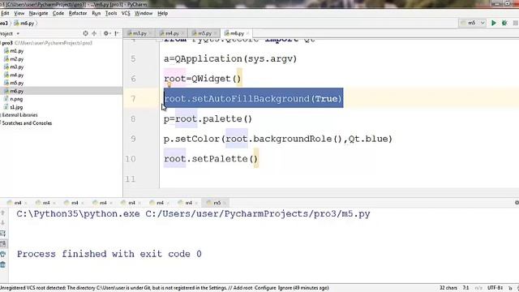This screenshot has height=292, width=519.
Task: Click inside root.setPalette() parentheses on line 10
Action: pos(253,159)
